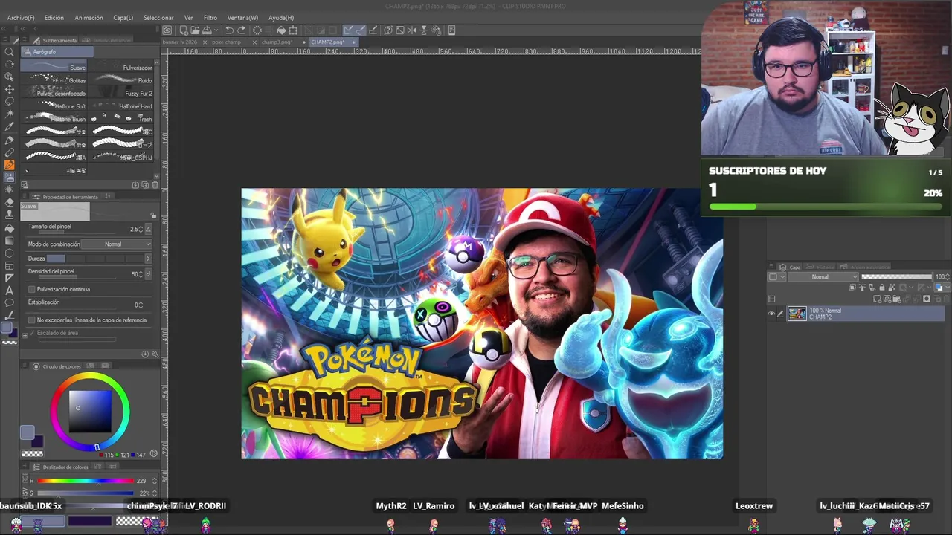Select the orange highlighted Brush tool
The image size is (952, 535).
point(10,165)
